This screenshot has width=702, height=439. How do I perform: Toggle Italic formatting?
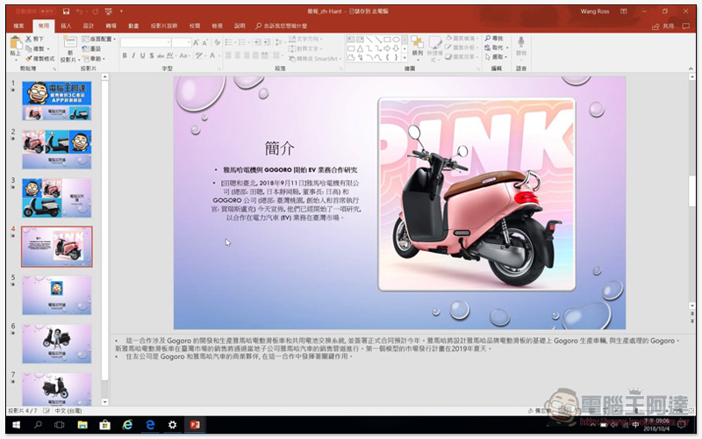[133, 55]
